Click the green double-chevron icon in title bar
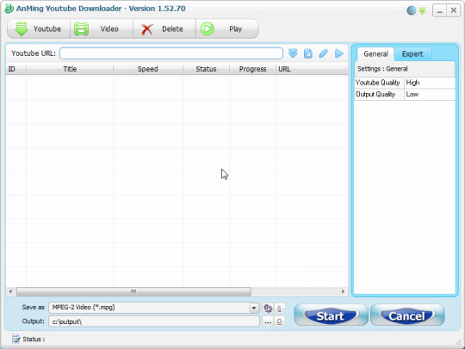Screen dimensions: 465x349 coord(422,11)
